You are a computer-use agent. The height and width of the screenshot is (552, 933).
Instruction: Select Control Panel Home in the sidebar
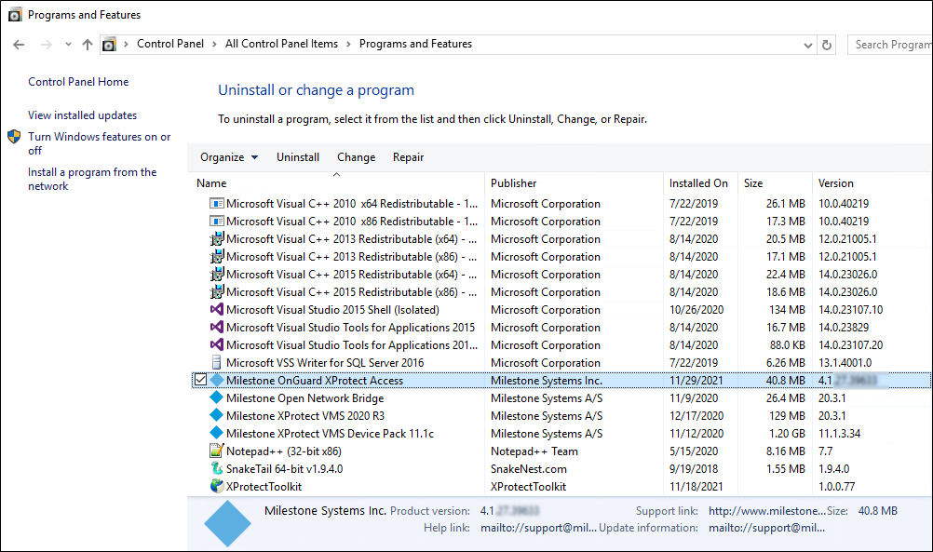click(78, 81)
